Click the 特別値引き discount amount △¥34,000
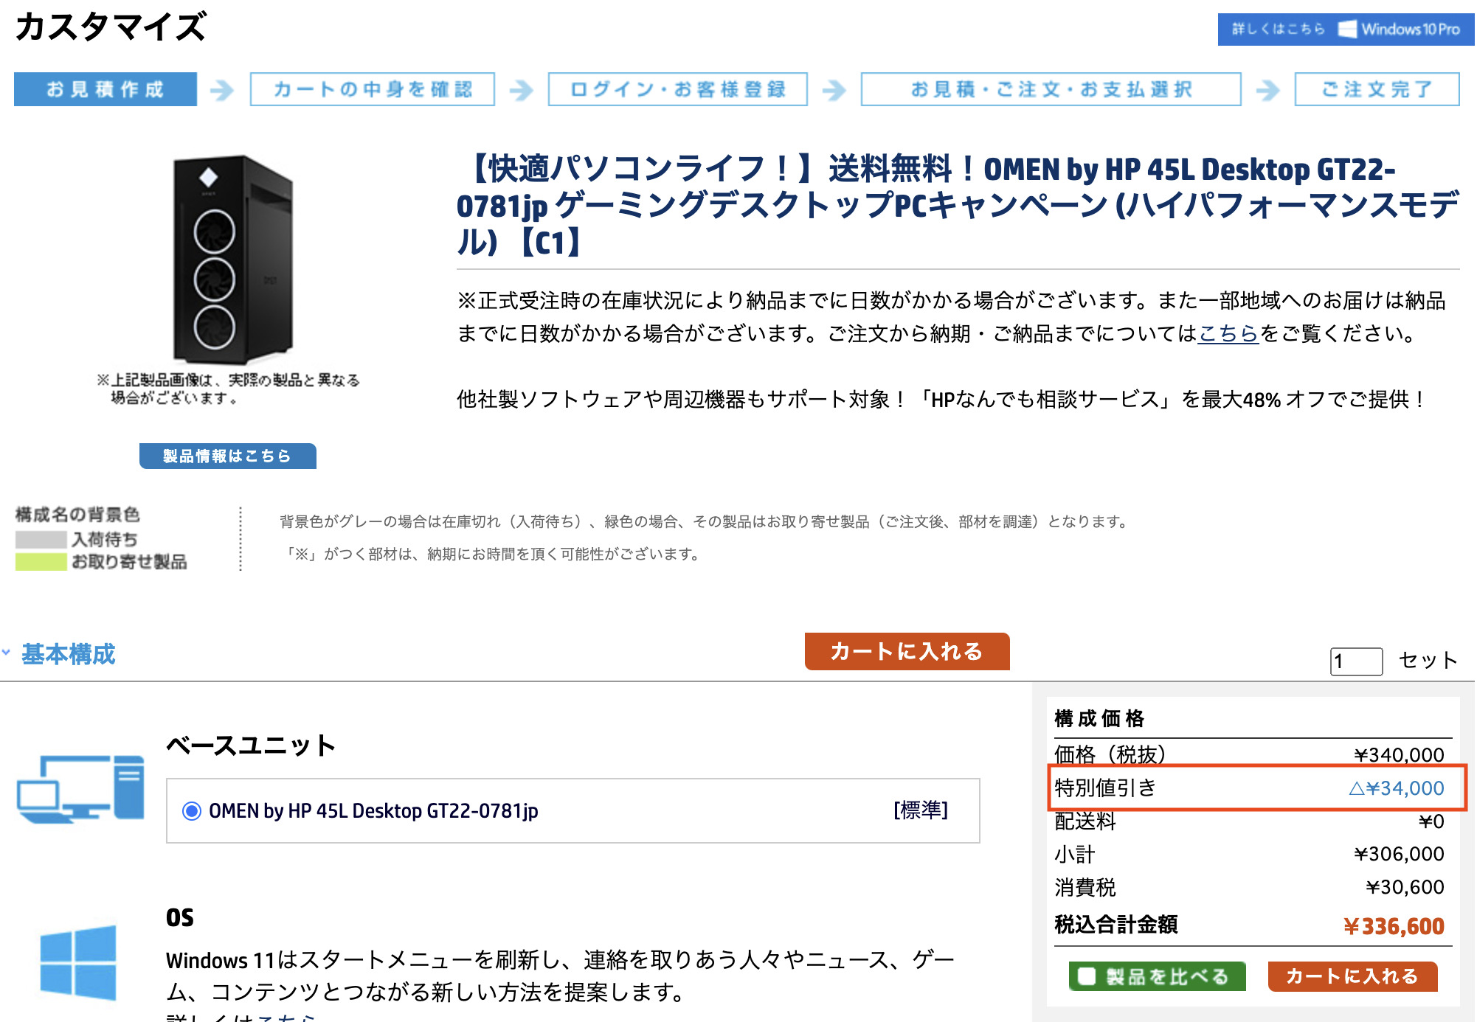 (1396, 788)
